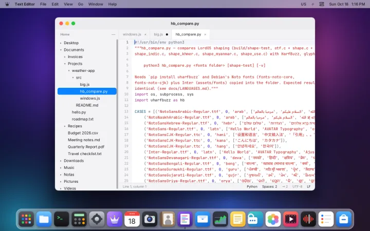Open the US input source menu
370x231 pixels.
(304, 4)
